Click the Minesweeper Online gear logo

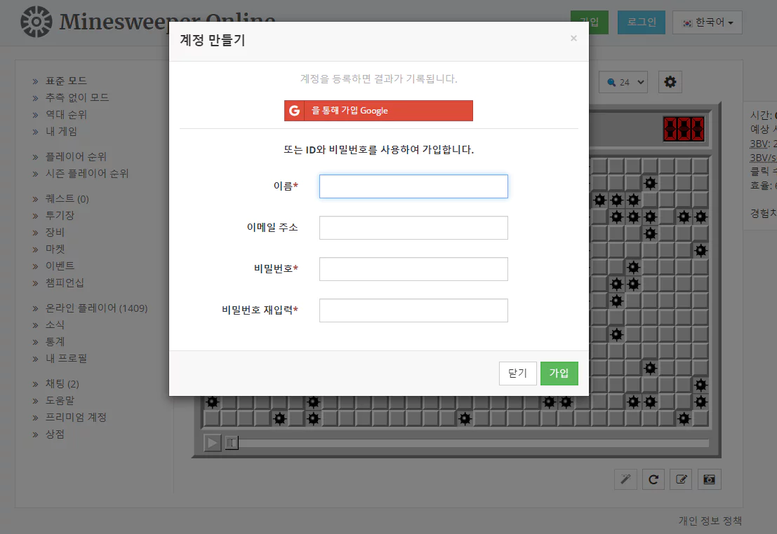36,22
